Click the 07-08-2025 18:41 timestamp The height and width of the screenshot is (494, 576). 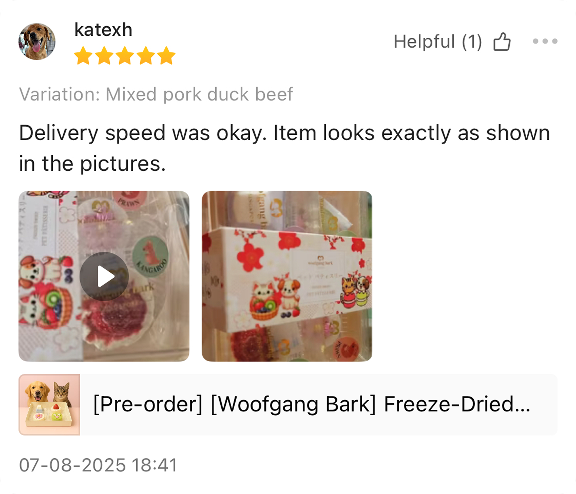point(98,465)
